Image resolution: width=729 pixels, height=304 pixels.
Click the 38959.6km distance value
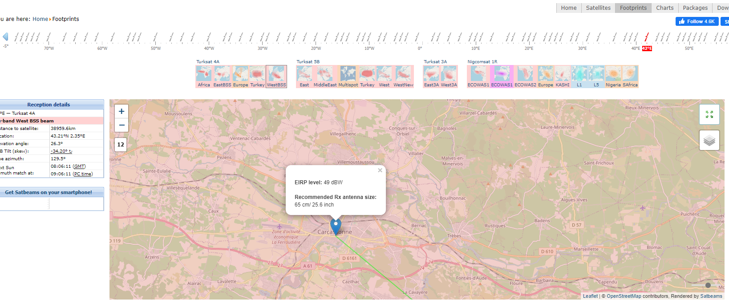coord(63,129)
